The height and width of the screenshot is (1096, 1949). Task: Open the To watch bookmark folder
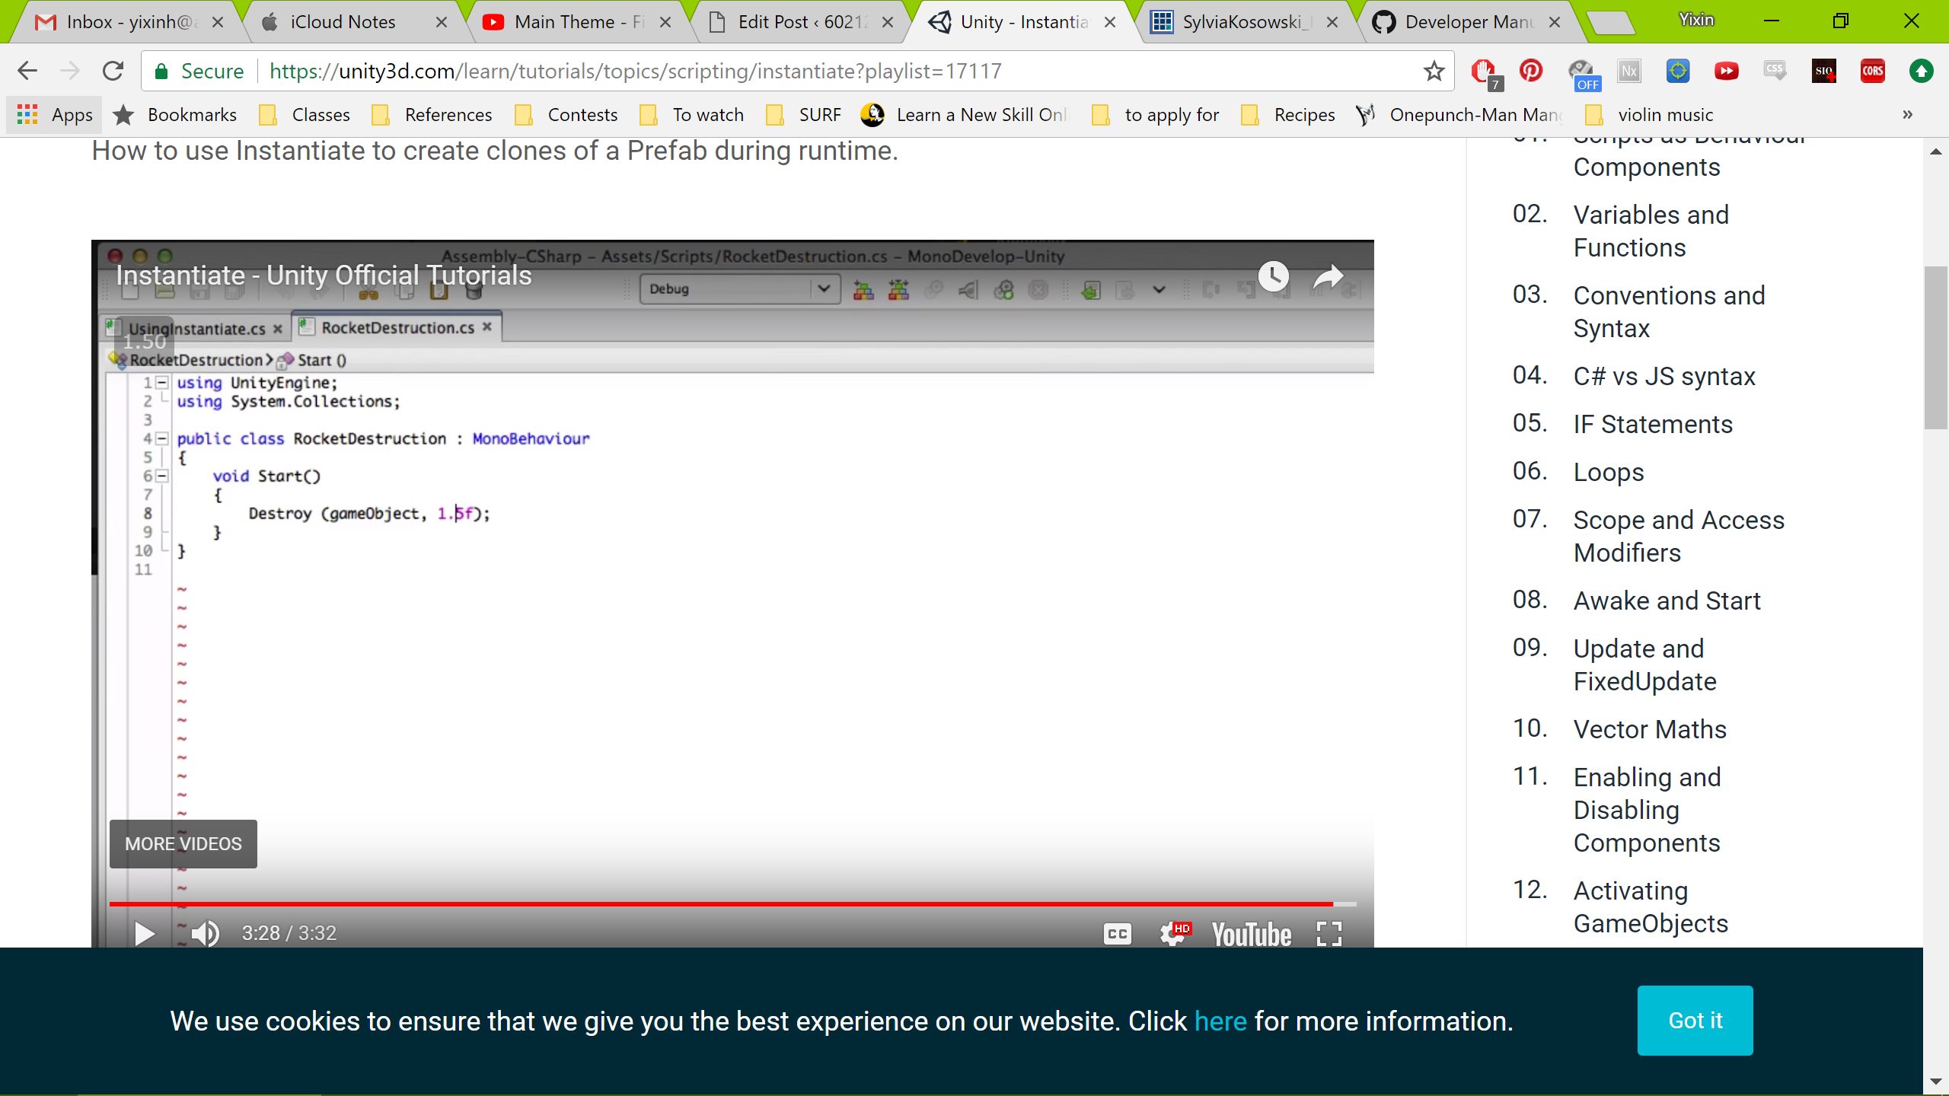pos(692,115)
